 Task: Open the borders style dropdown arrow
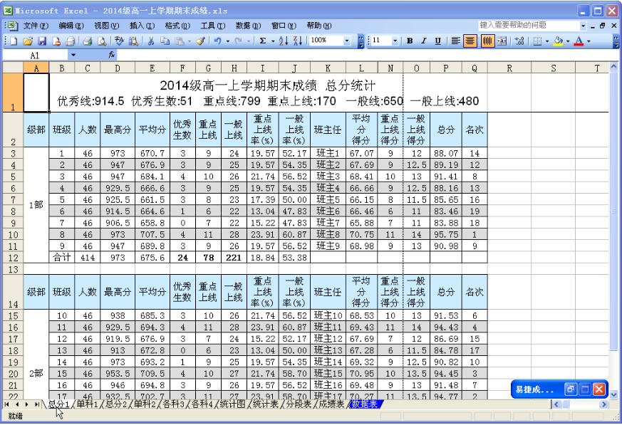[547, 41]
